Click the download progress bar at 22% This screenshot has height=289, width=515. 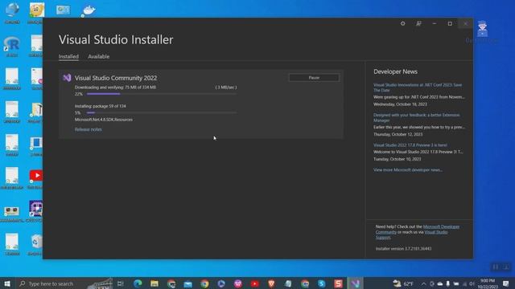click(161, 94)
